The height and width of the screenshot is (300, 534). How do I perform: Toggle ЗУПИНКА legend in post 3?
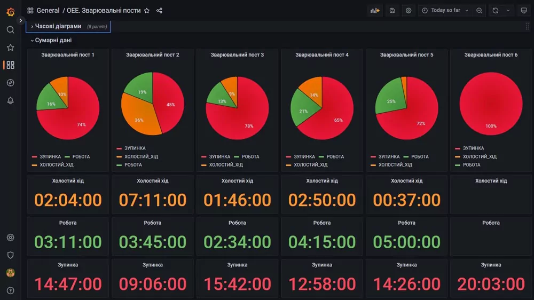click(x=219, y=156)
